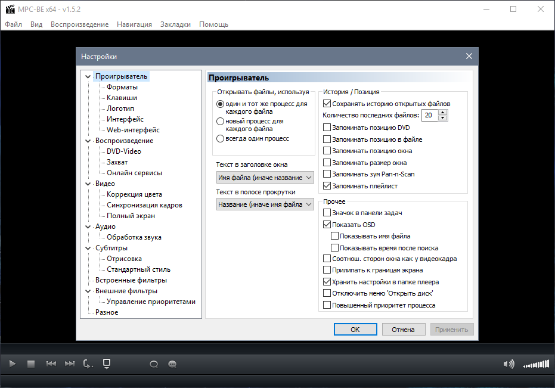The width and height of the screenshot is (555, 388).
Task: Skip to previous track icon
Action: [51, 364]
